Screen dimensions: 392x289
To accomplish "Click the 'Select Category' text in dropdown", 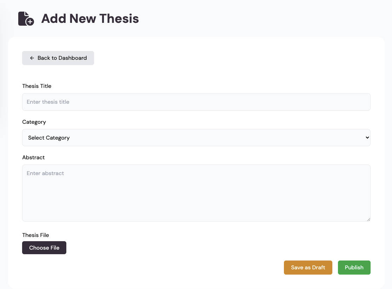I will coord(49,138).
